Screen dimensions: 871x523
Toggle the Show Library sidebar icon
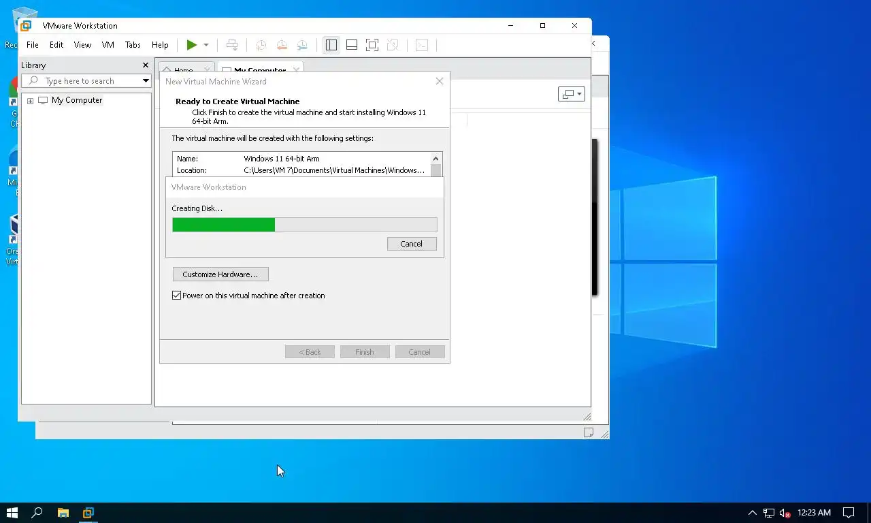331,45
